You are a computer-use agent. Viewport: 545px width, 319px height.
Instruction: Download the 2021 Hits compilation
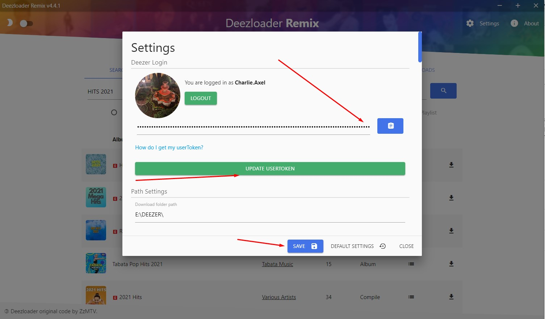coord(451,297)
